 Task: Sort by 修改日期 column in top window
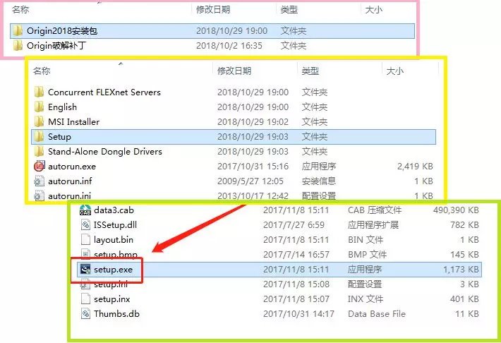[213, 10]
